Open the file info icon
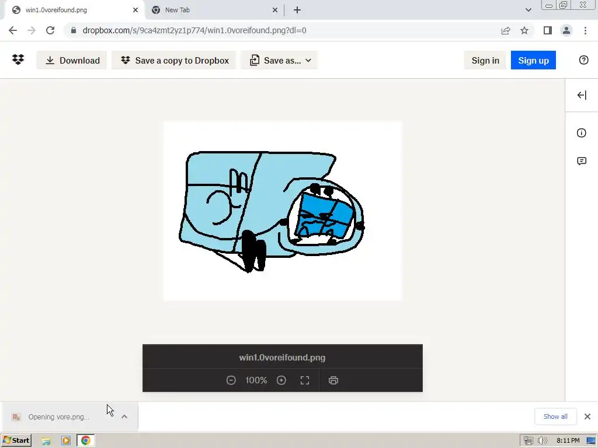The width and height of the screenshot is (598, 448). tap(581, 133)
